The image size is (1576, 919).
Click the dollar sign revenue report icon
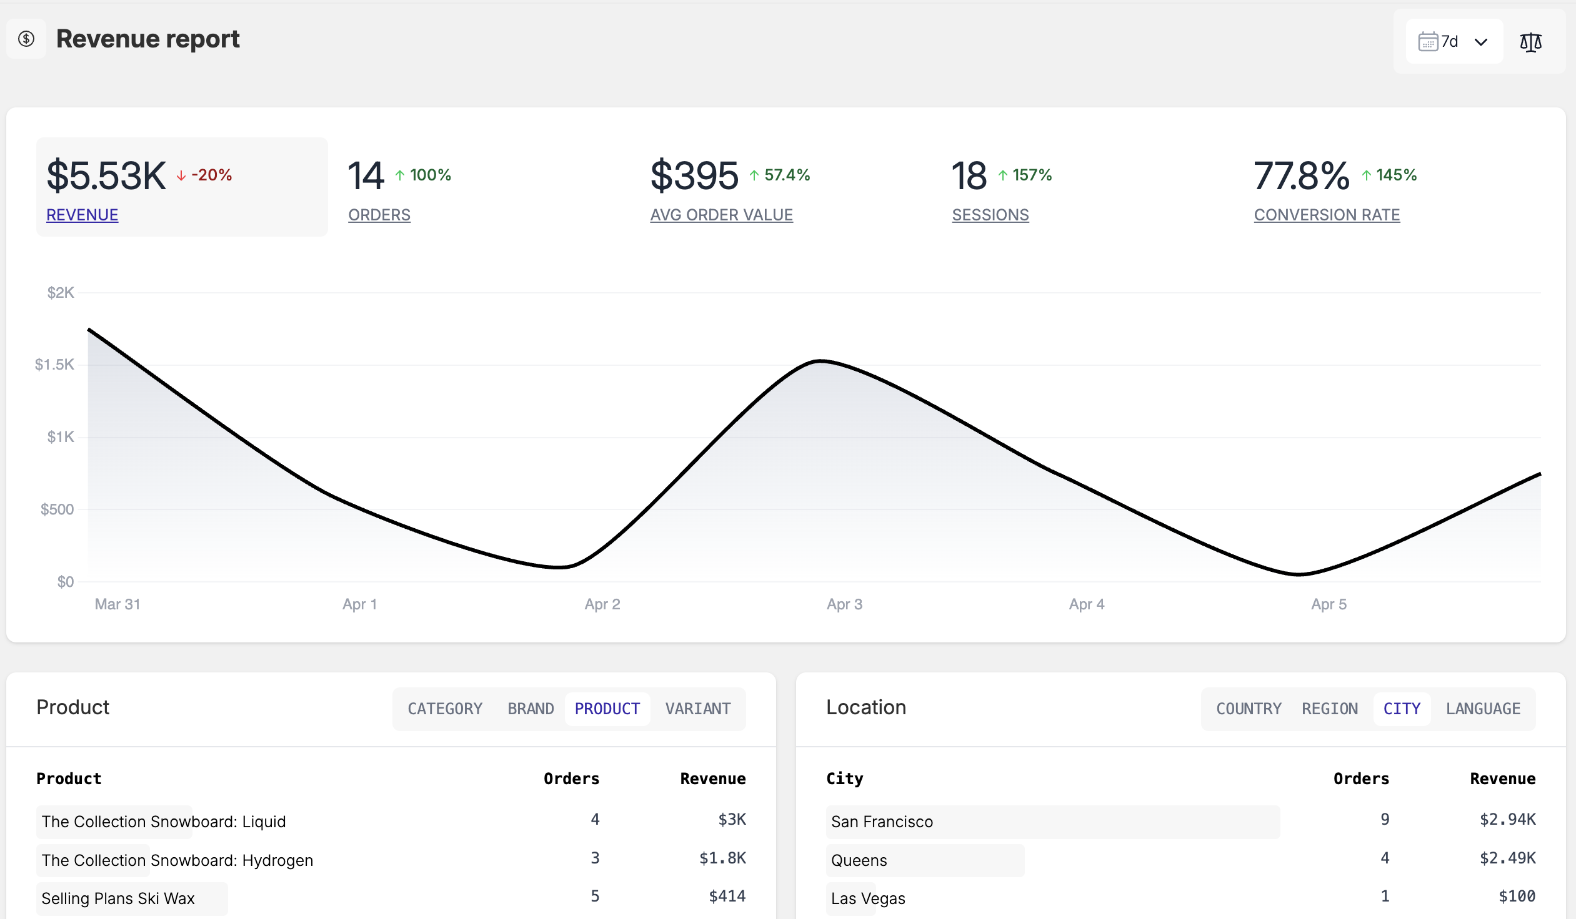(26, 39)
